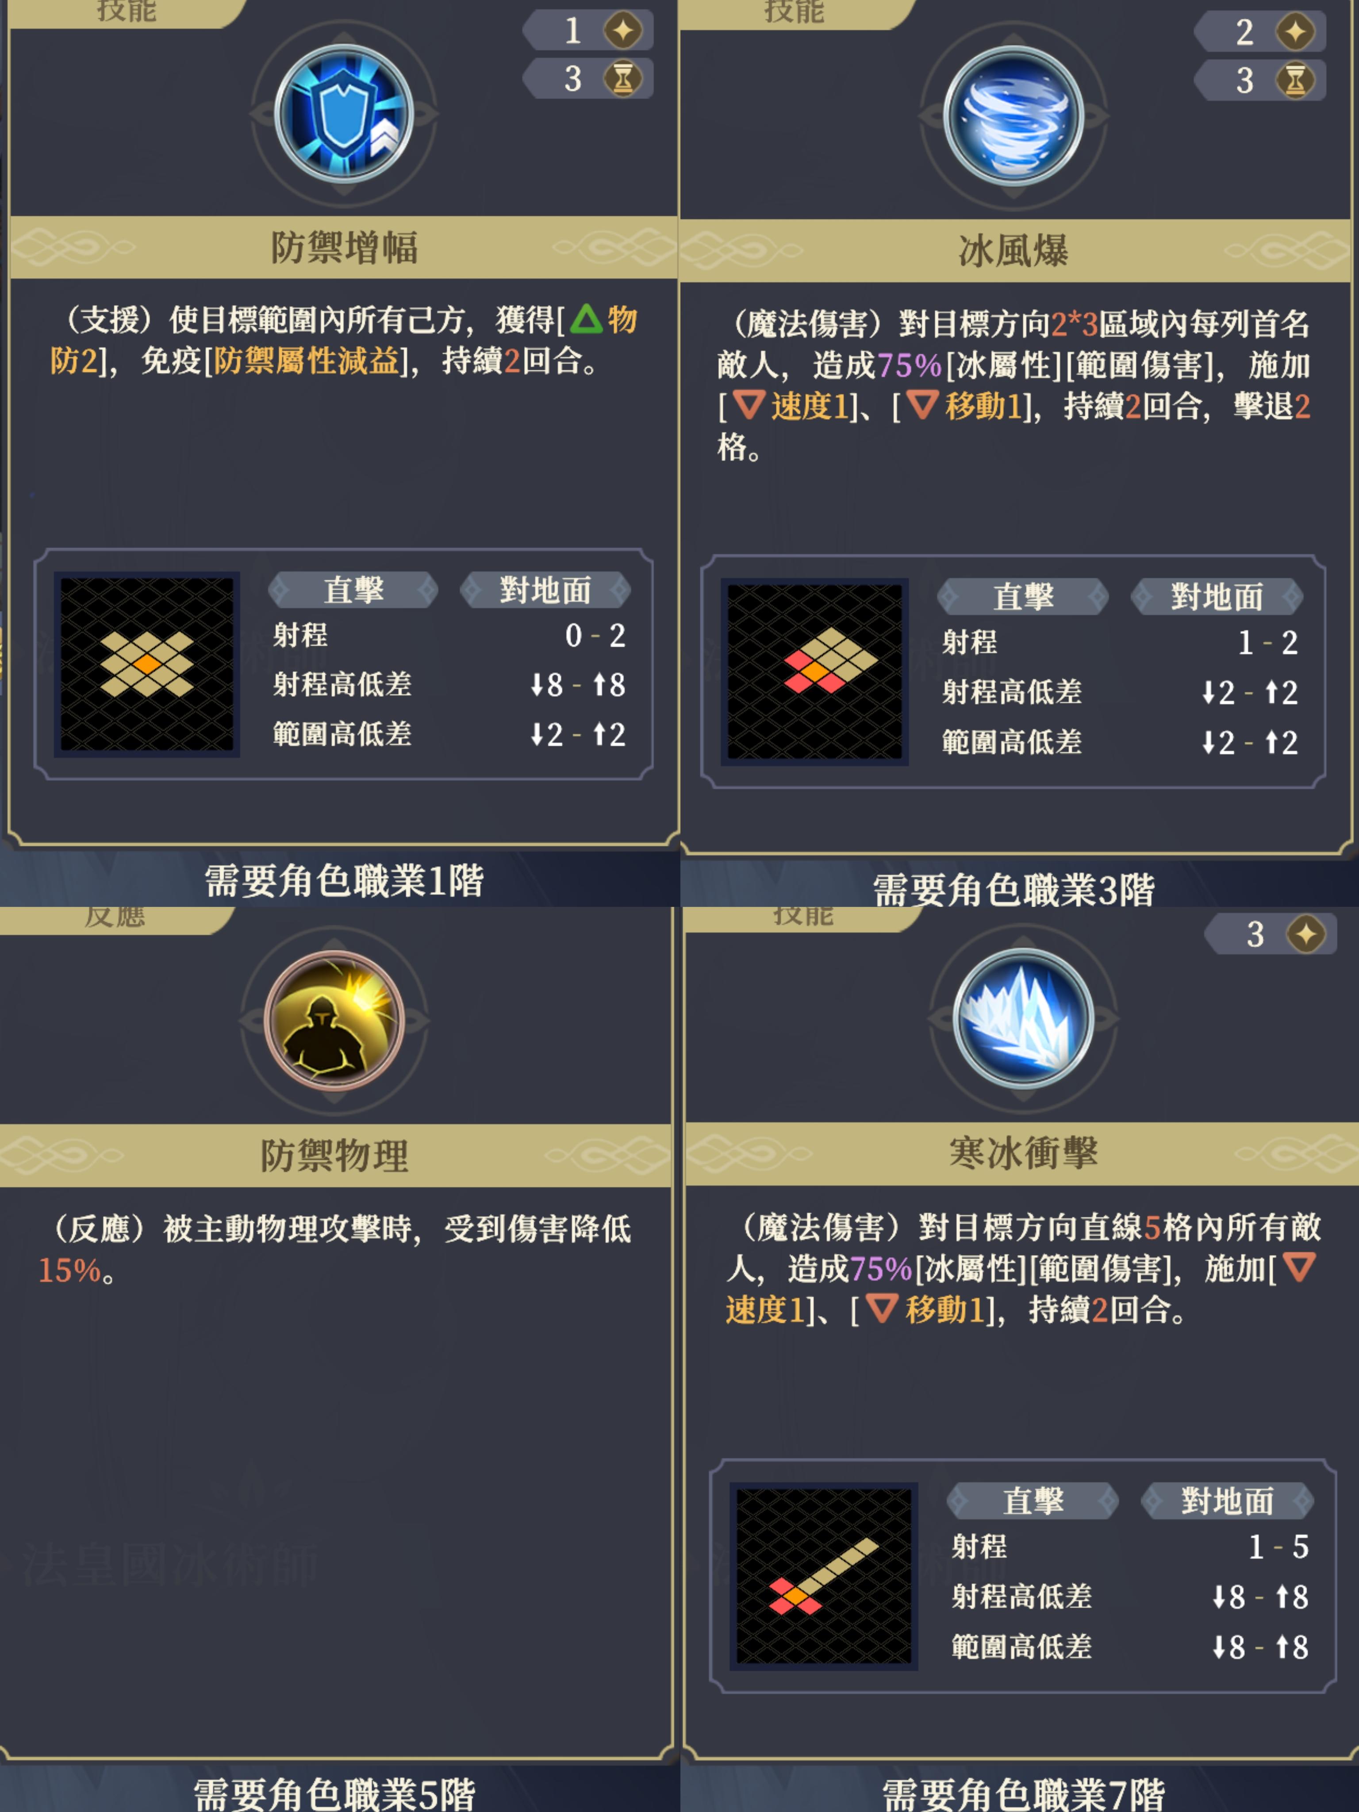The width and height of the screenshot is (1359, 1812).
Task: Click the 冰風爆 skill title banner
Action: [1014, 251]
